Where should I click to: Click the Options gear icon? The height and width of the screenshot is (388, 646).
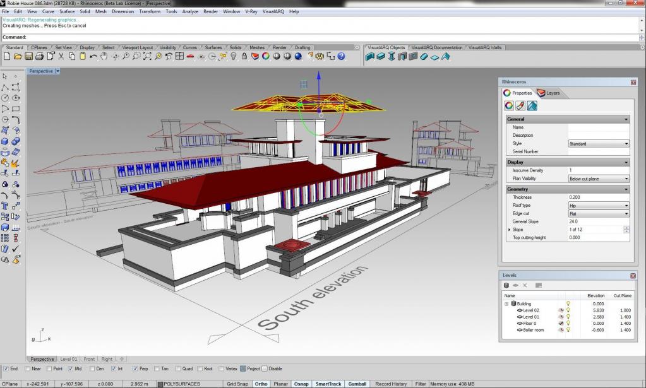[320, 56]
